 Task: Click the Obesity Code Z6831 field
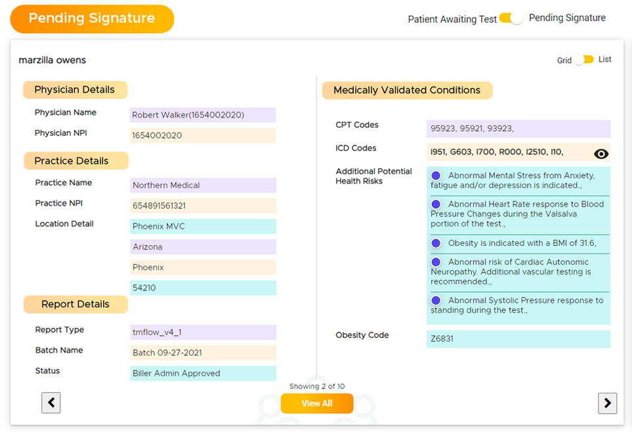click(x=518, y=339)
